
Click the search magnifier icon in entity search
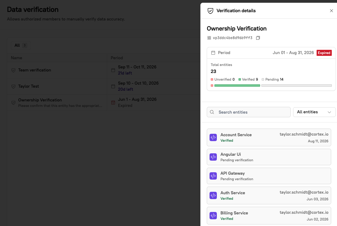point(212,112)
